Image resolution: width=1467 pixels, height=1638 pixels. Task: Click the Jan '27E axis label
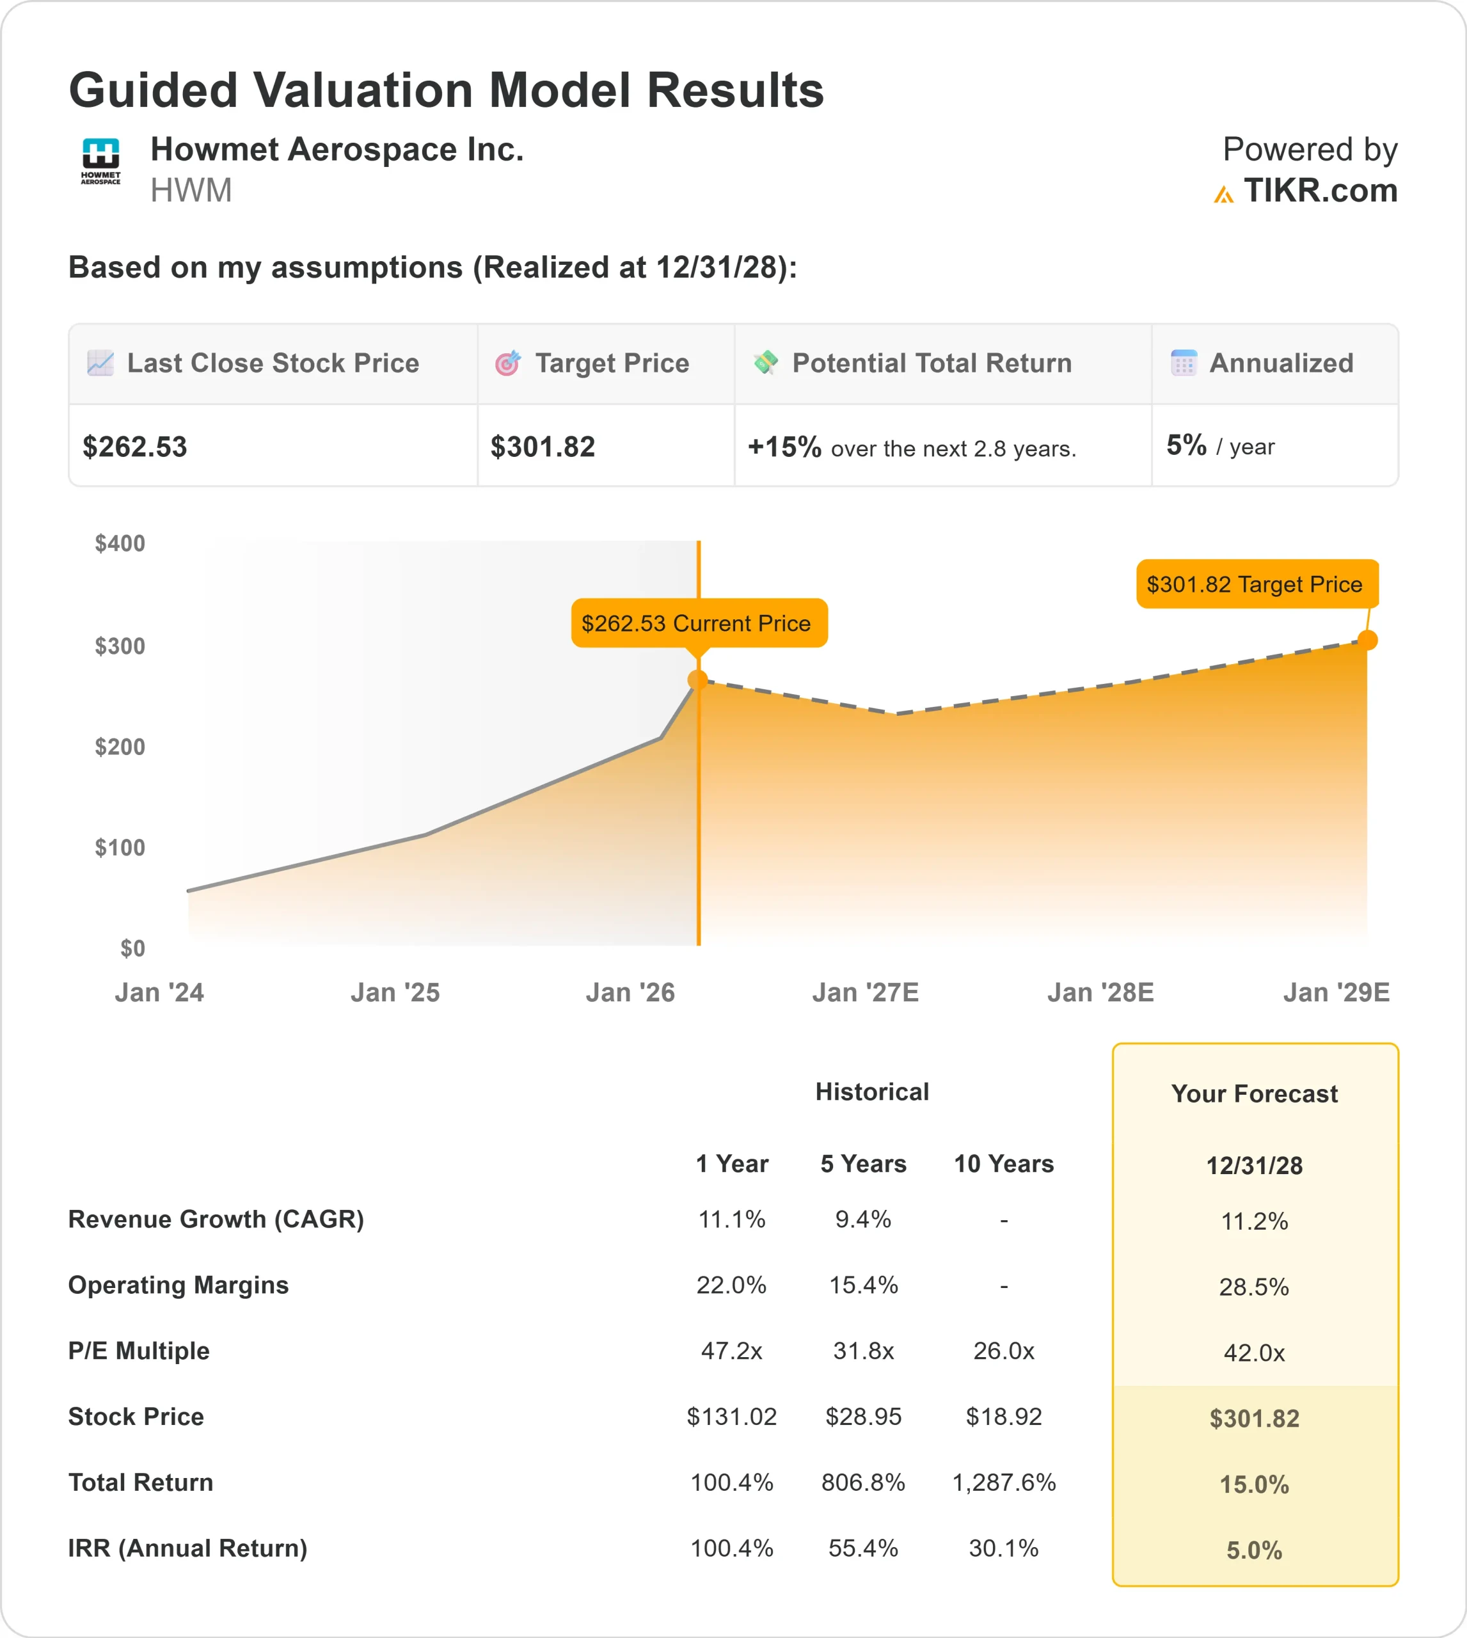pos(865,992)
